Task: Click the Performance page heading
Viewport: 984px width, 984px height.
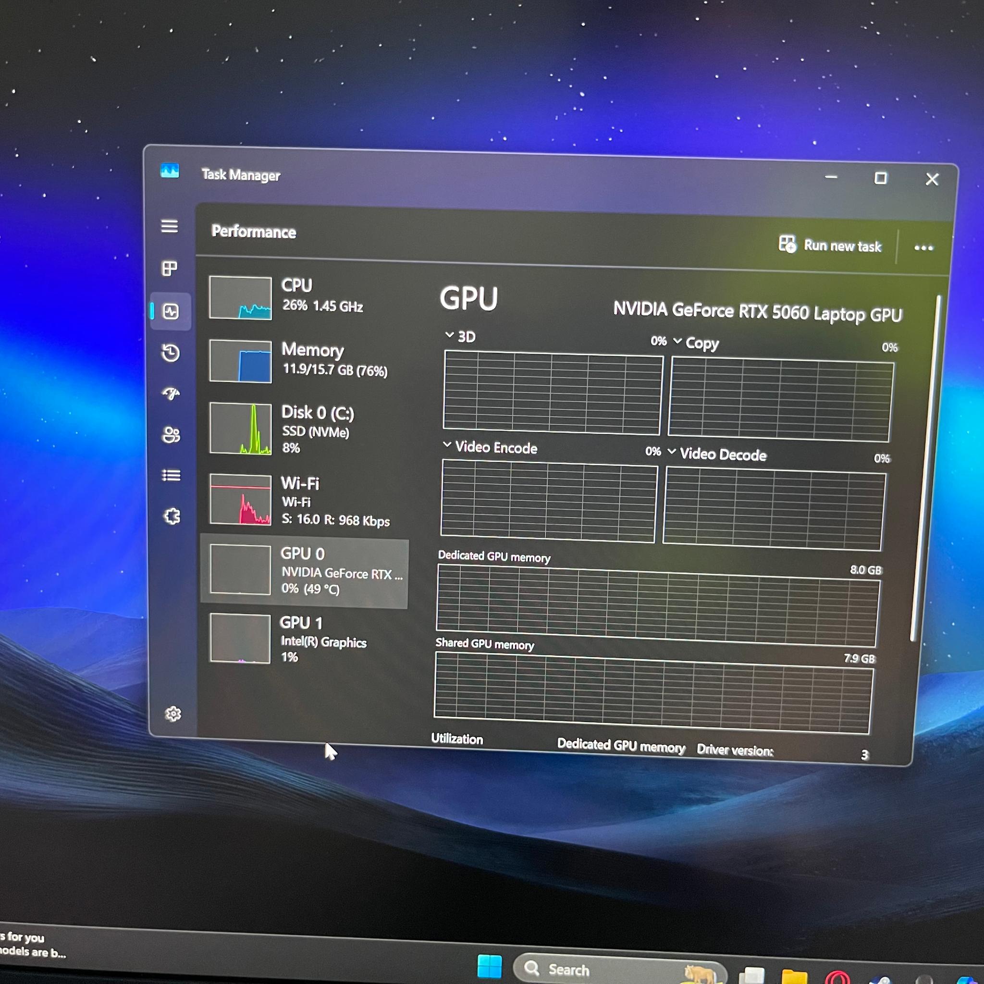Action: [x=254, y=232]
